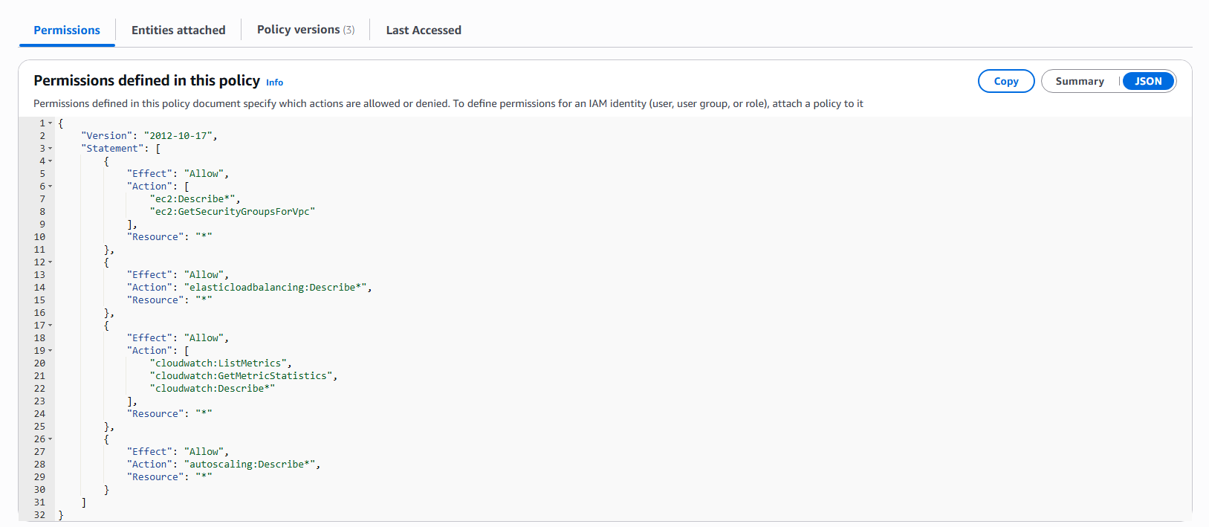The image size is (1209, 527).
Task: Collapse the first statement block at line 4
Action: coord(50,161)
